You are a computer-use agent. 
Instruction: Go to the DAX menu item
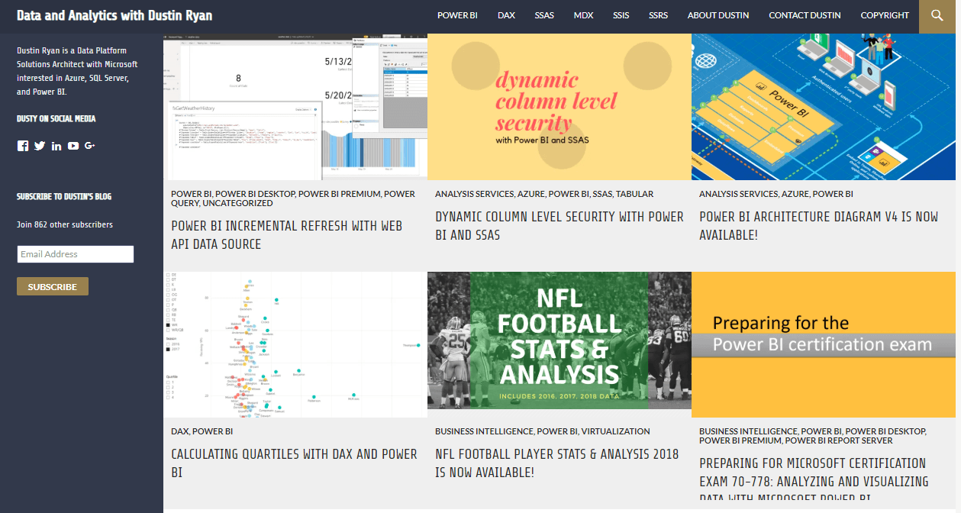(506, 15)
